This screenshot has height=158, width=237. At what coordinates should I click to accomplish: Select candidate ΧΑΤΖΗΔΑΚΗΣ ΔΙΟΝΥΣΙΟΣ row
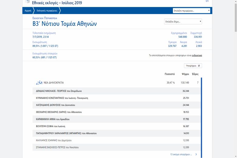click(x=117, y=105)
